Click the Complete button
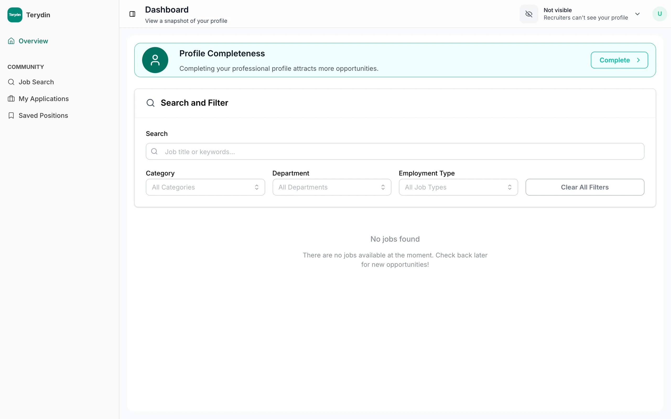Viewport: 671px width, 419px height. click(619, 60)
